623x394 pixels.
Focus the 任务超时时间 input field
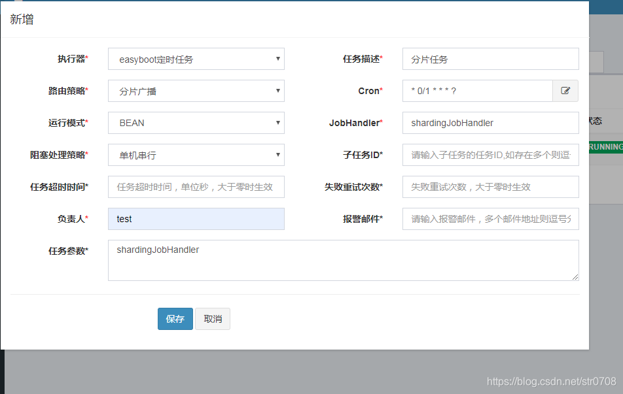[196, 187]
